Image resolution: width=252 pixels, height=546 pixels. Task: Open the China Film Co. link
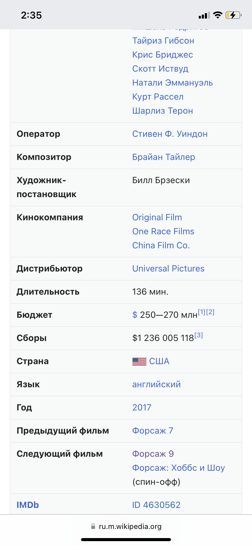pyautogui.click(x=161, y=245)
